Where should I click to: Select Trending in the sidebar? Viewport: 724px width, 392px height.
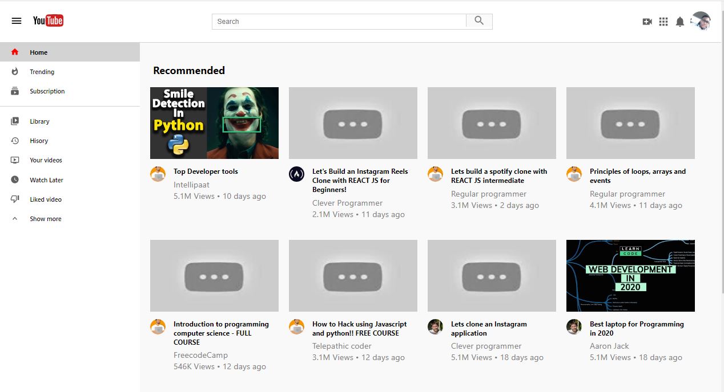point(70,71)
